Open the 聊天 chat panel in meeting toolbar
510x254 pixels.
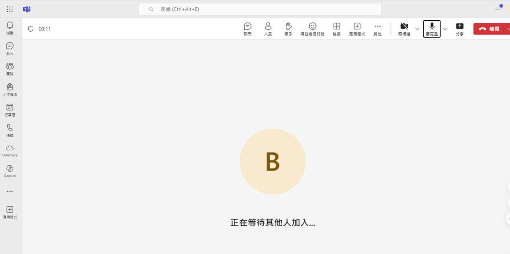(248, 29)
